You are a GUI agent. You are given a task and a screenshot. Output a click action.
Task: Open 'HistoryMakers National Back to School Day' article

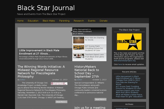click(87, 72)
